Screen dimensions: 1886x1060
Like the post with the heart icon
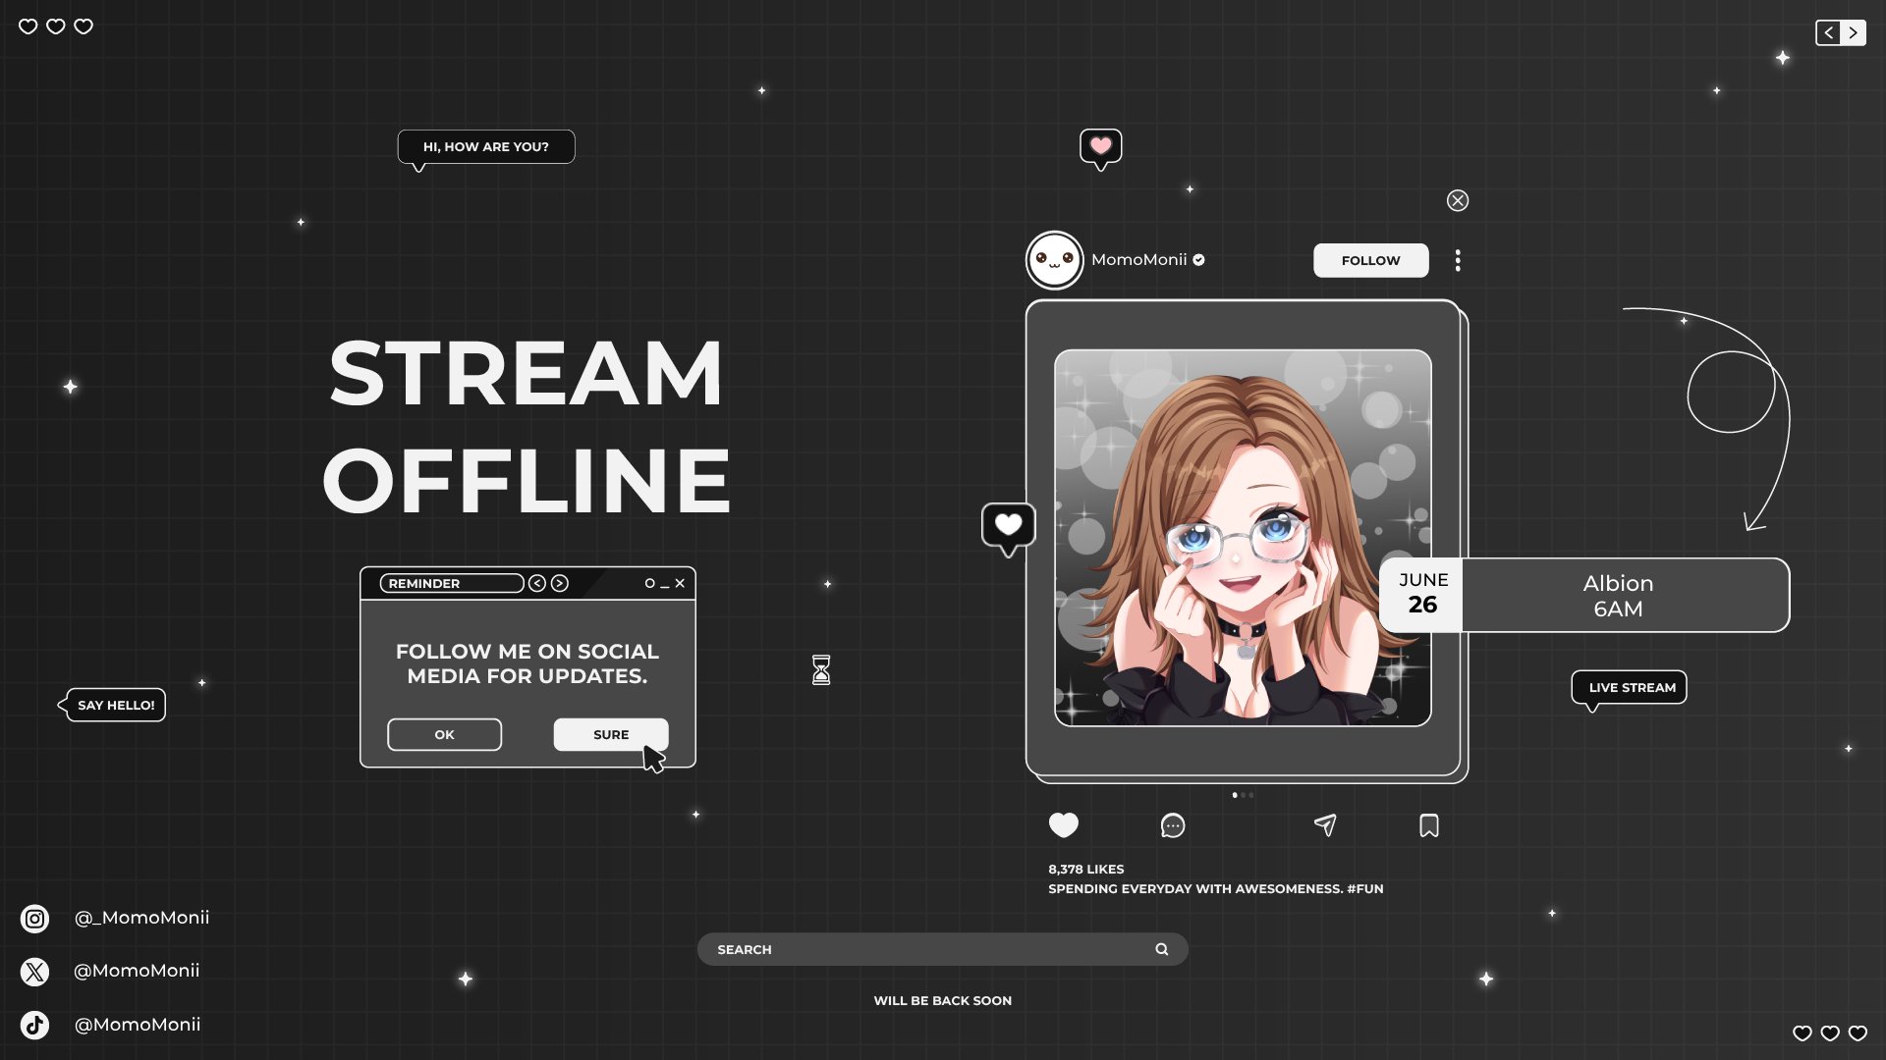point(1063,825)
